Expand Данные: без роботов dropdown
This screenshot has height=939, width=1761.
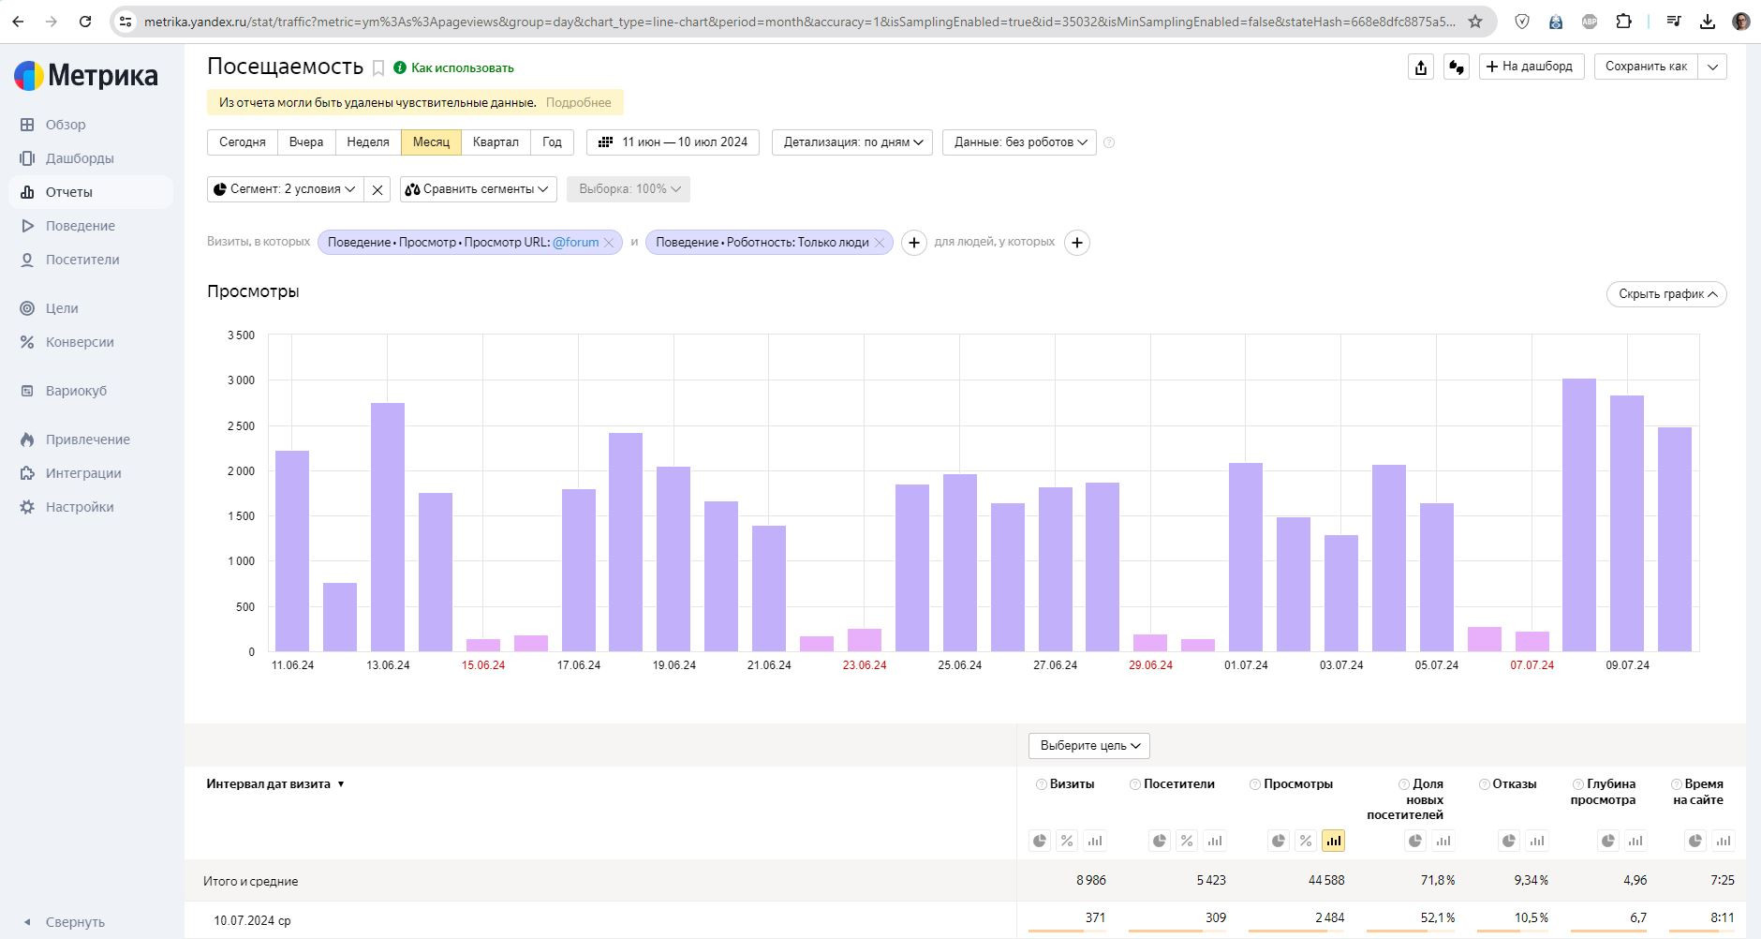pyautogui.click(x=1019, y=142)
